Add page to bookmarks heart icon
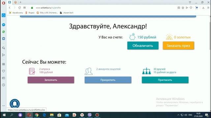Screen dimensions: 211x118 191,8
